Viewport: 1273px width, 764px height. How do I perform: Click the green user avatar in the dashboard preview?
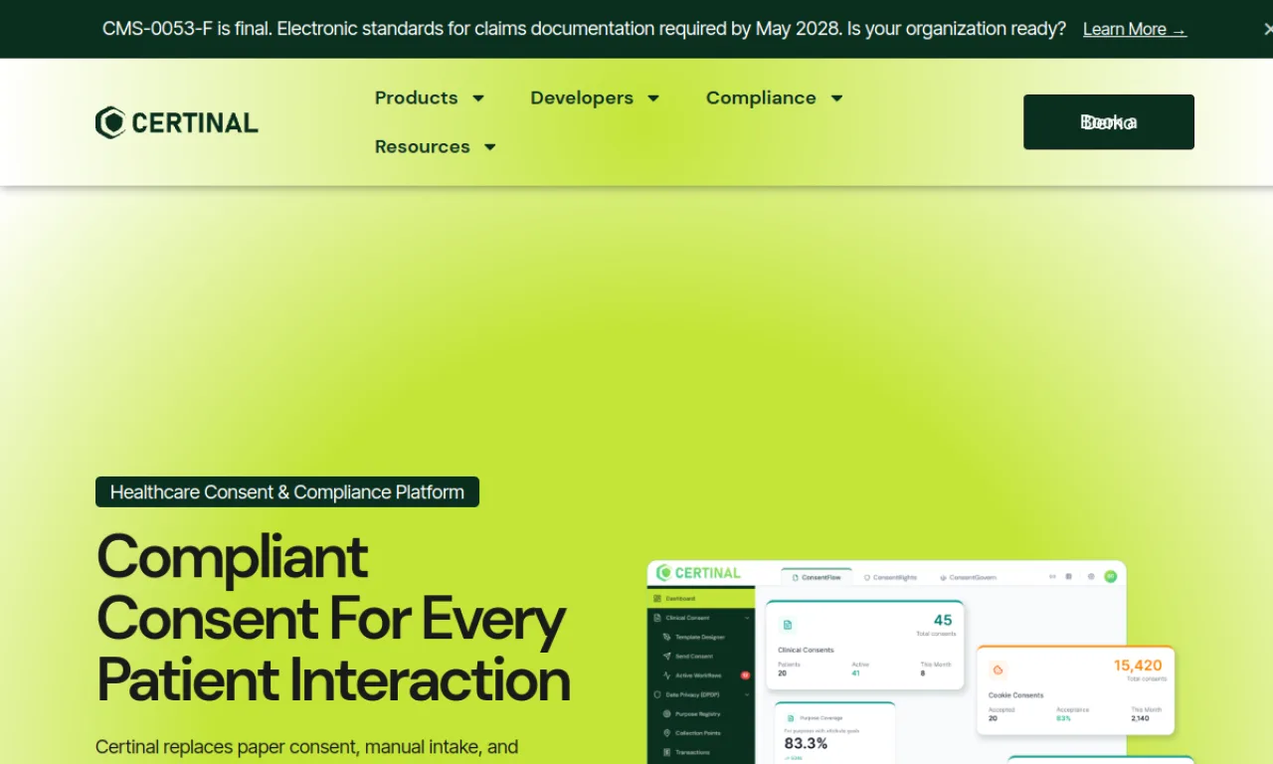(x=1110, y=576)
